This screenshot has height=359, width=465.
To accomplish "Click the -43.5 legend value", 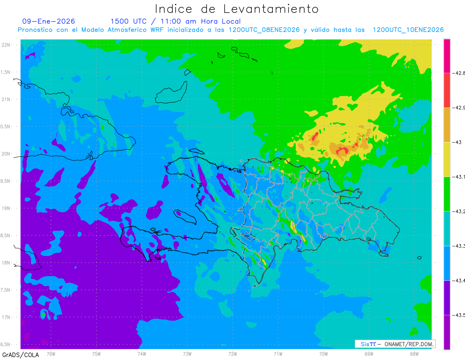I will click(x=459, y=315).
